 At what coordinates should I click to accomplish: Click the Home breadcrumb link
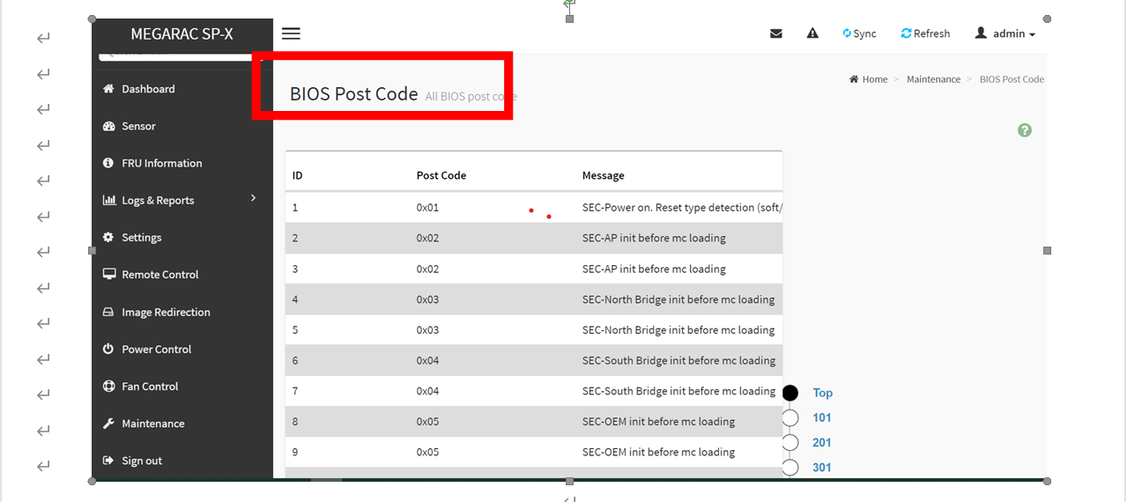click(874, 79)
